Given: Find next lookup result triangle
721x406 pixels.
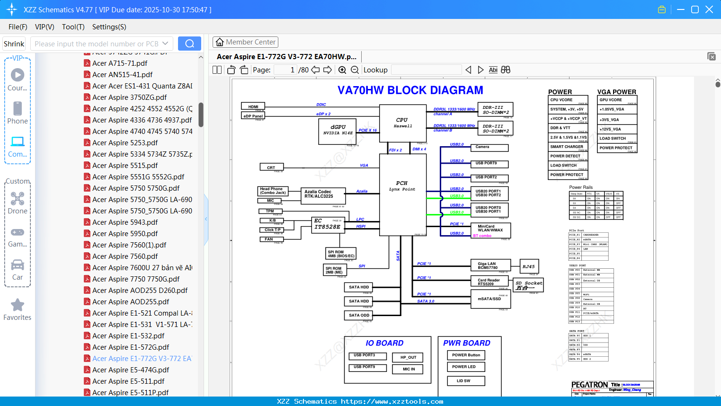Looking at the screenshot, I should point(481,70).
